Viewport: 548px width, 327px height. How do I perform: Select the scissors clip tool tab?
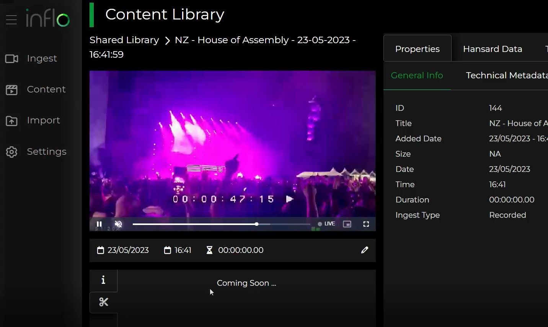click(x=103, y=302)
